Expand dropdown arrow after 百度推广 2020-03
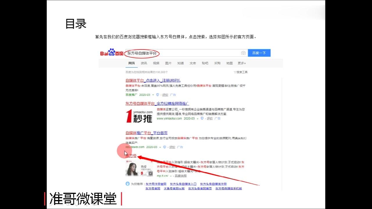The width and height of the screenshot is (372, 209). click(153, 95)
